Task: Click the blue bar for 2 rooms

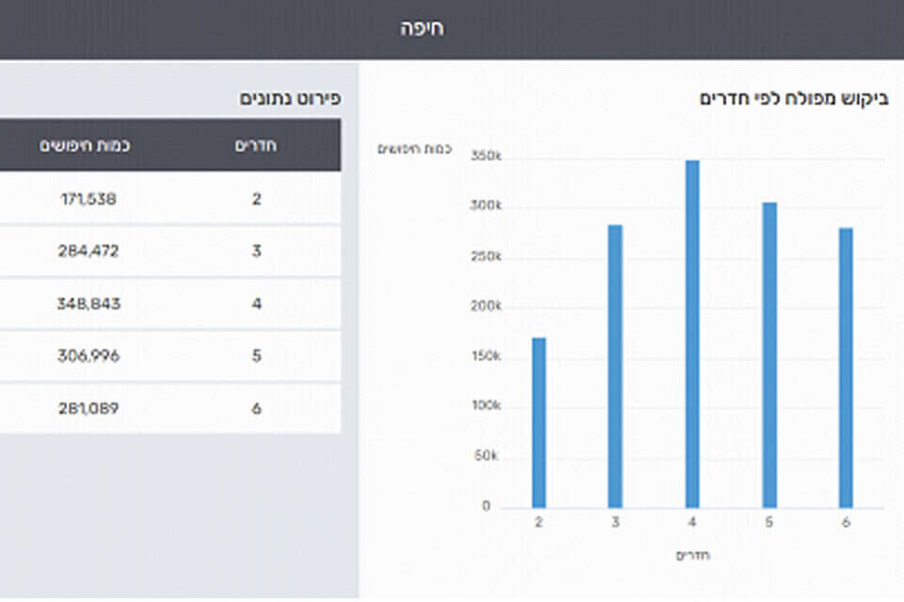Action: [x=539, y=423]
